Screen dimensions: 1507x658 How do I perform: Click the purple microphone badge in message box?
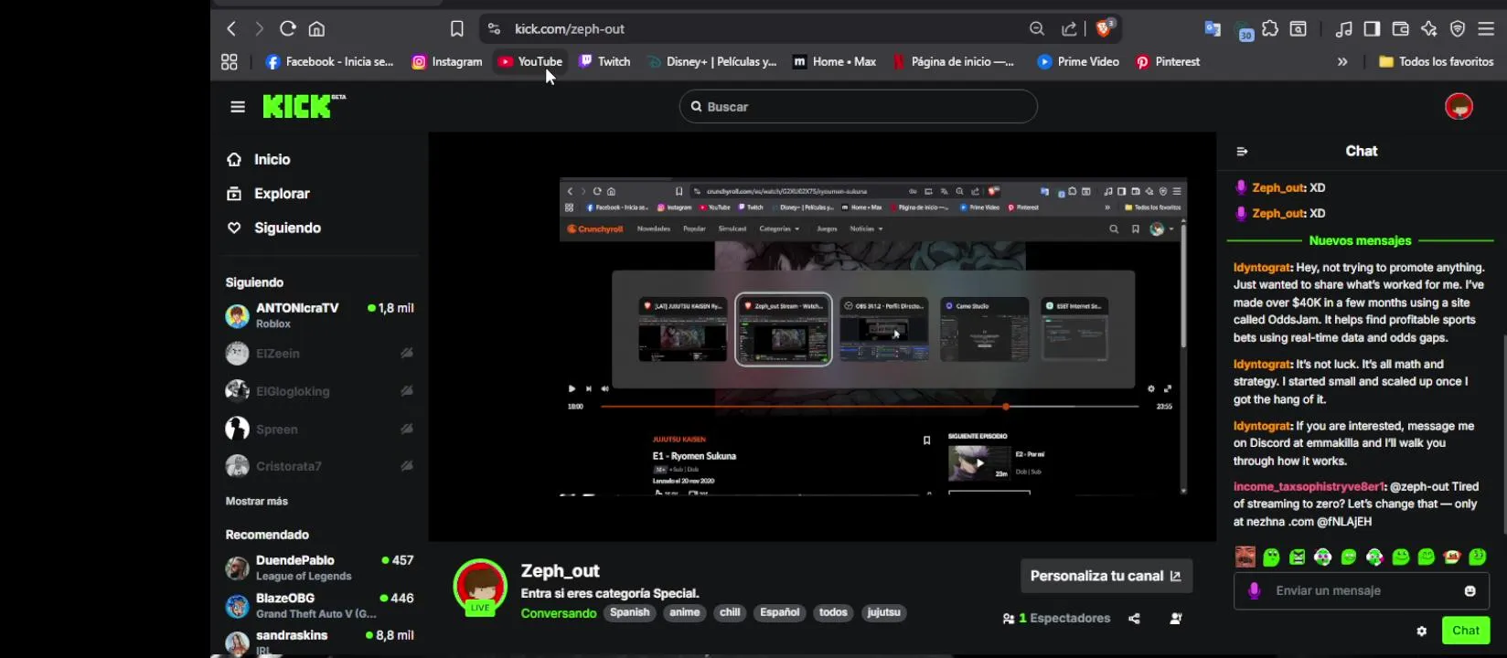[x=1254, y=591]
